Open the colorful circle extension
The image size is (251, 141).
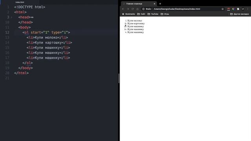233,9
